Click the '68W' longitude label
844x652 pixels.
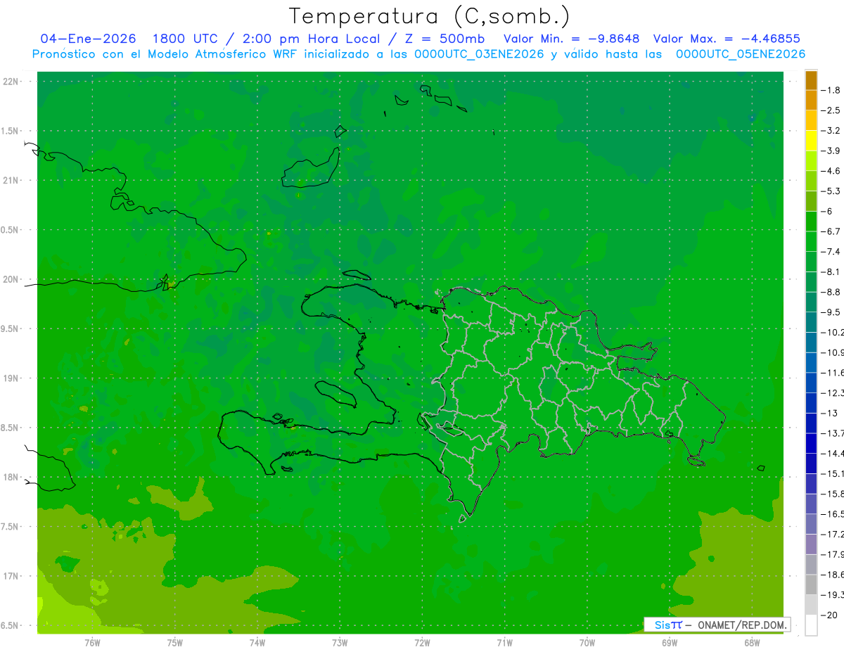point(752,643)
